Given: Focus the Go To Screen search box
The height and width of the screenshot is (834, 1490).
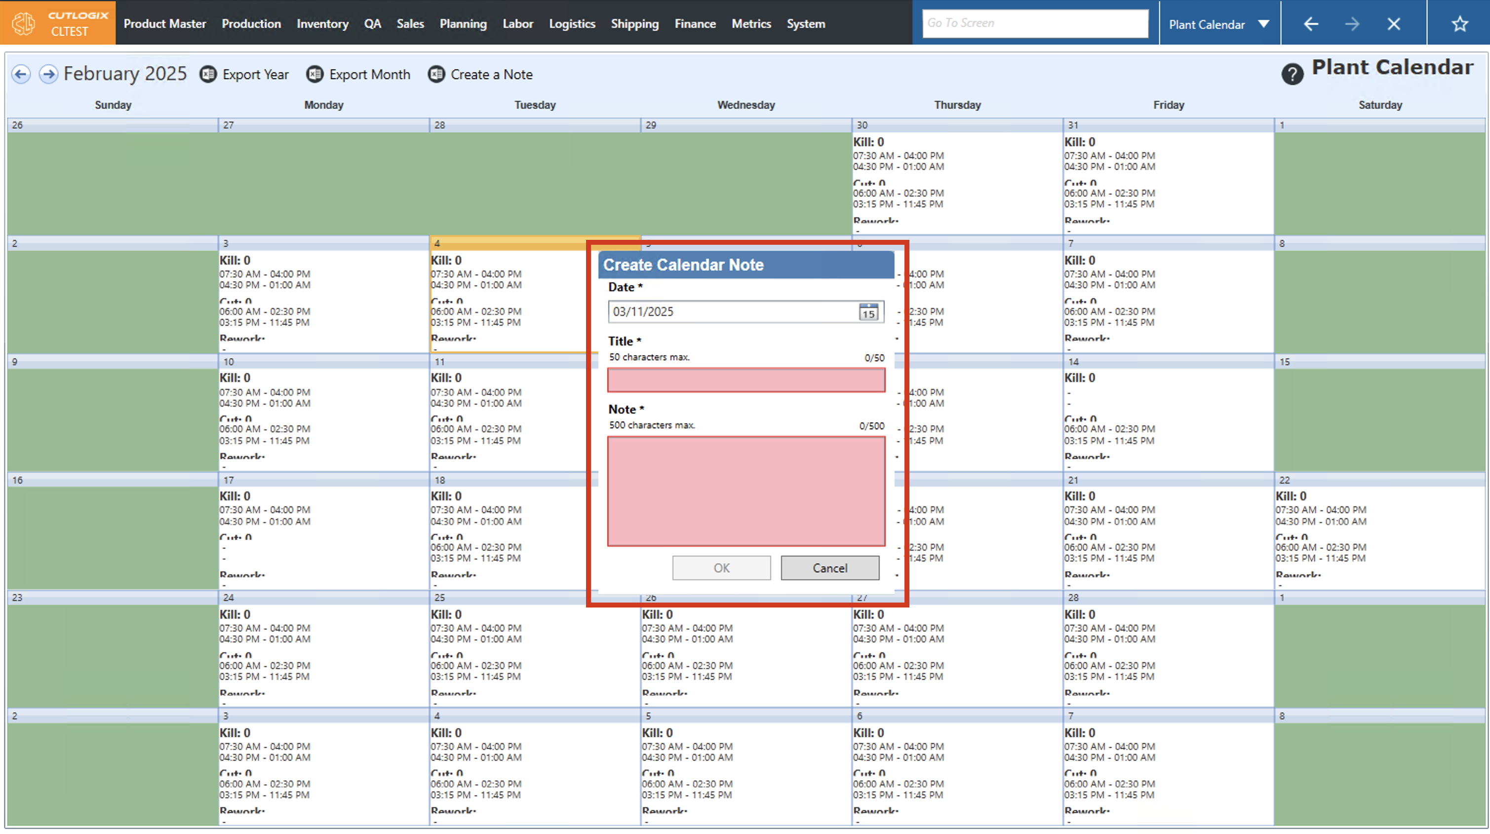Looking at the screenshot, I should tap(1035, 23).
